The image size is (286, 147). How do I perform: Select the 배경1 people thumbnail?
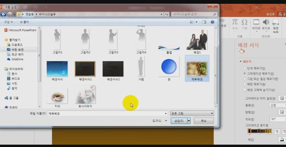point(197,42)
